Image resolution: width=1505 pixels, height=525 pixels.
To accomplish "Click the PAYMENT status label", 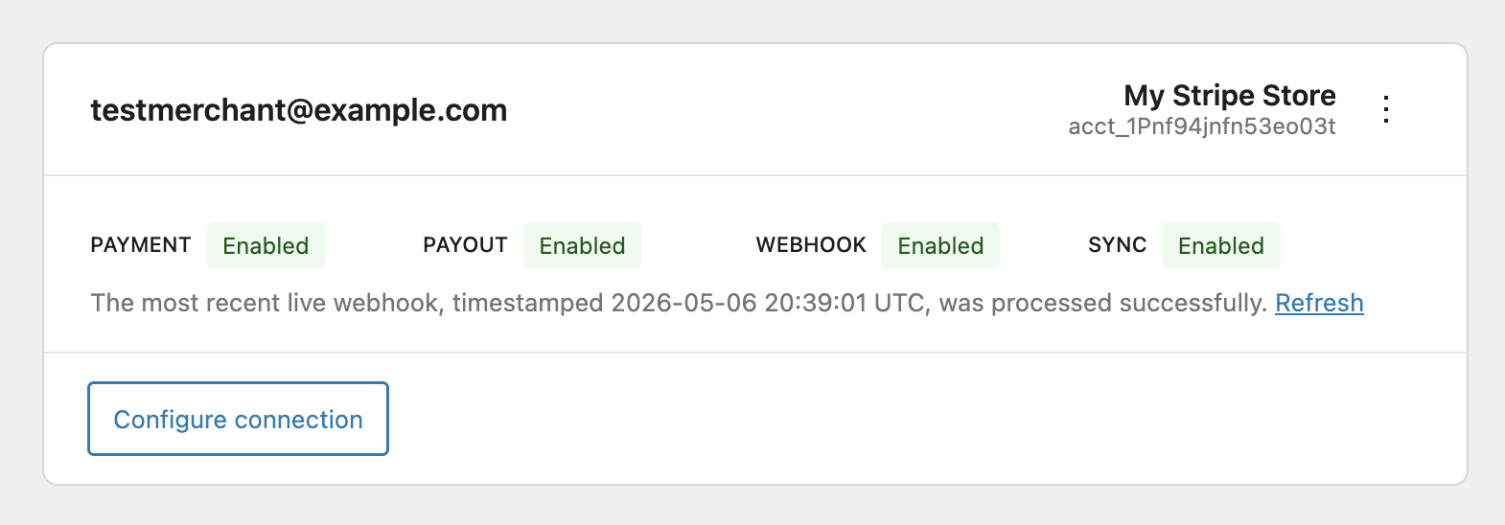I will 141,245.
